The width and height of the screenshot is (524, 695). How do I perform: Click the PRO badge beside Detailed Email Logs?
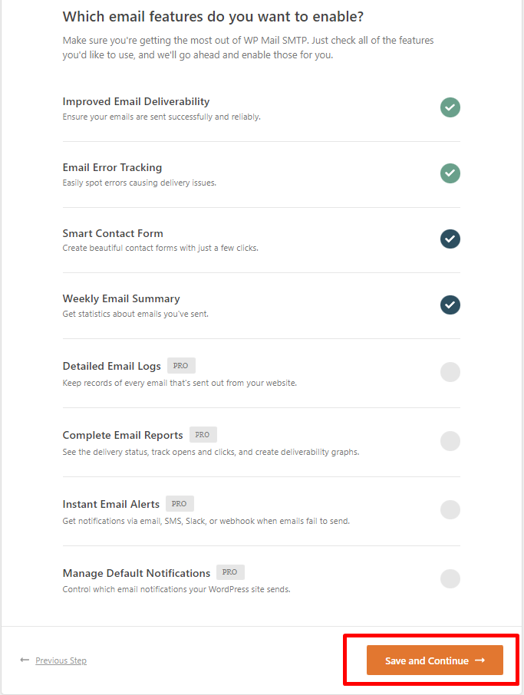pos(180,366)
